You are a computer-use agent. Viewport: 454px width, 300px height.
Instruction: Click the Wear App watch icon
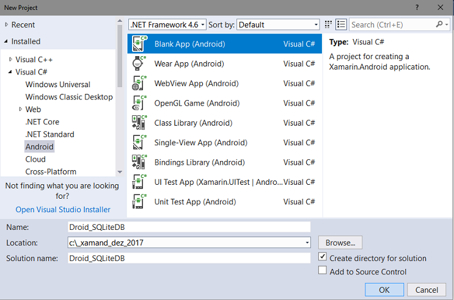(x=139, y=63)
